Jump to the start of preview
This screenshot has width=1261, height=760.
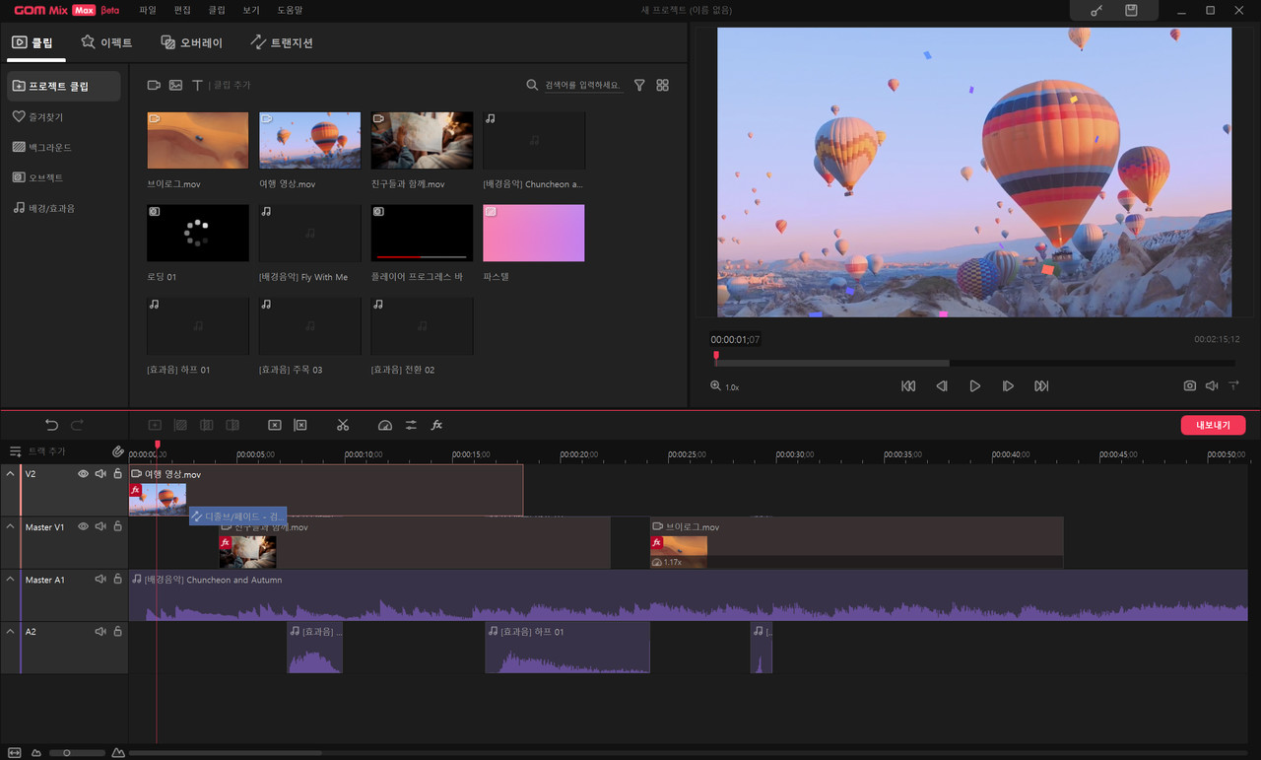[x=908, y=386]
